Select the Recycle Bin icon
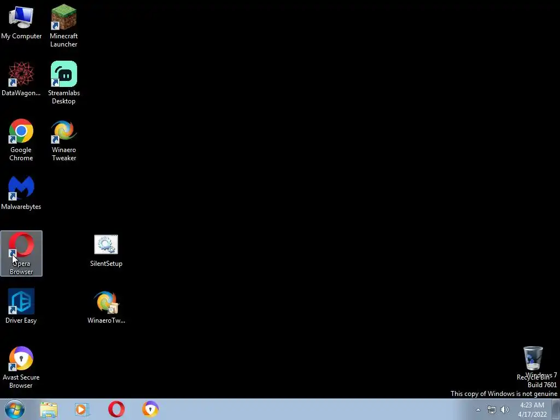 tap(533, 363)
